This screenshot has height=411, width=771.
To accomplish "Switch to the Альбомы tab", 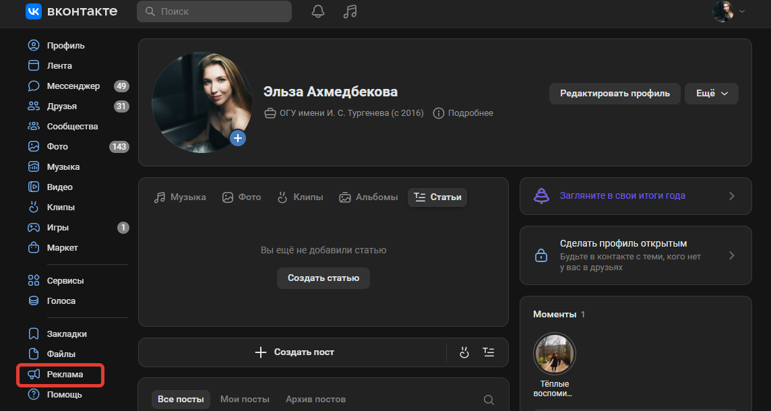I will (x=368, y=197).
